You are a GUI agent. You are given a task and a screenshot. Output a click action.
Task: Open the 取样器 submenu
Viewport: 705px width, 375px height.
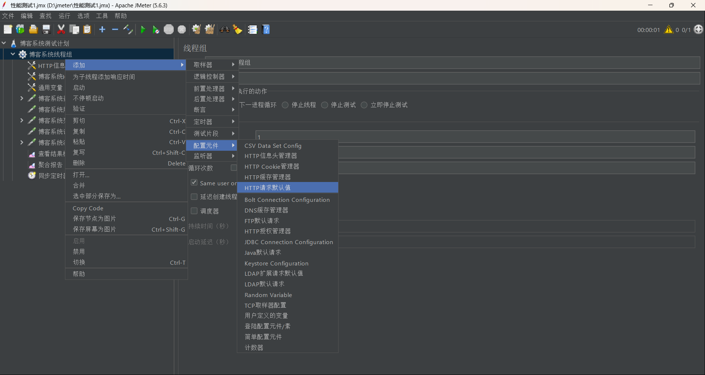[212, 65]
